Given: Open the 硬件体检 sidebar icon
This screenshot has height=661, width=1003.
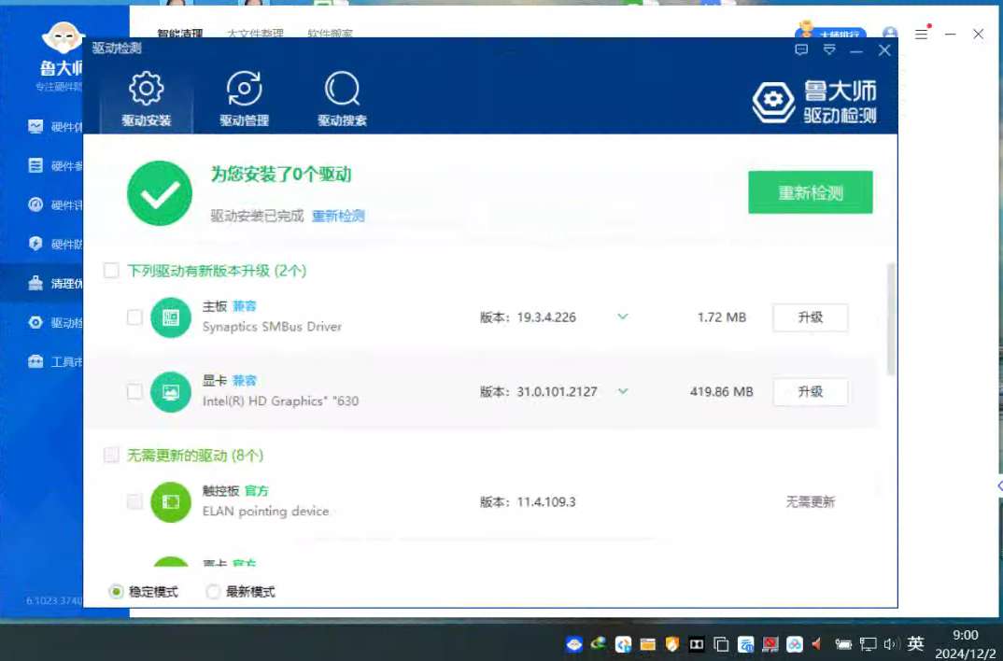Looking at the screenshot, I should point(35,127).
